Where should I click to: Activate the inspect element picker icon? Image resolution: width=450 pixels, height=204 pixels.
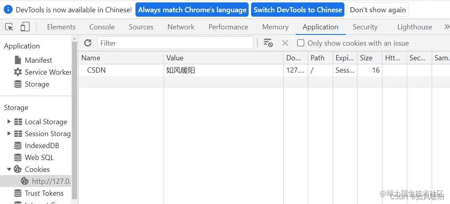click(9, 27)
